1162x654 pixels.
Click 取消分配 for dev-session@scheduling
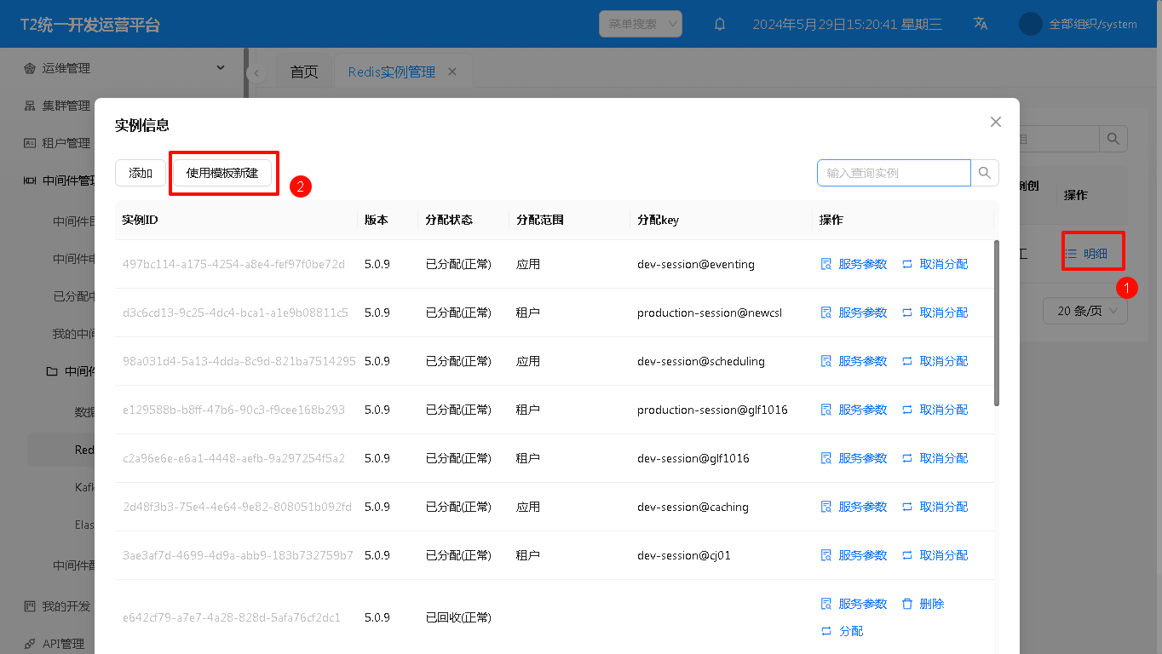pyautogui.click(x=935, y=361)
